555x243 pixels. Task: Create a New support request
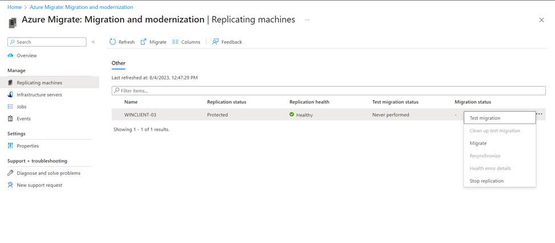click(39, 185)
